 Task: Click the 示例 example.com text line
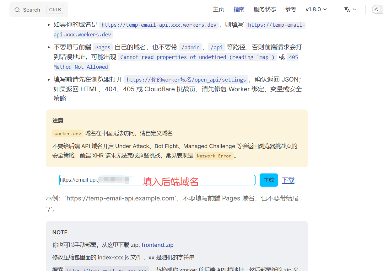point(172,203)
